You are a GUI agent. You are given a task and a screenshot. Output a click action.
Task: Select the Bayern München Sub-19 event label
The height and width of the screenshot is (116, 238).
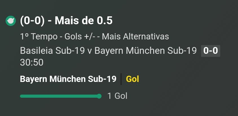pyautogui.click(x=68, y=79)
